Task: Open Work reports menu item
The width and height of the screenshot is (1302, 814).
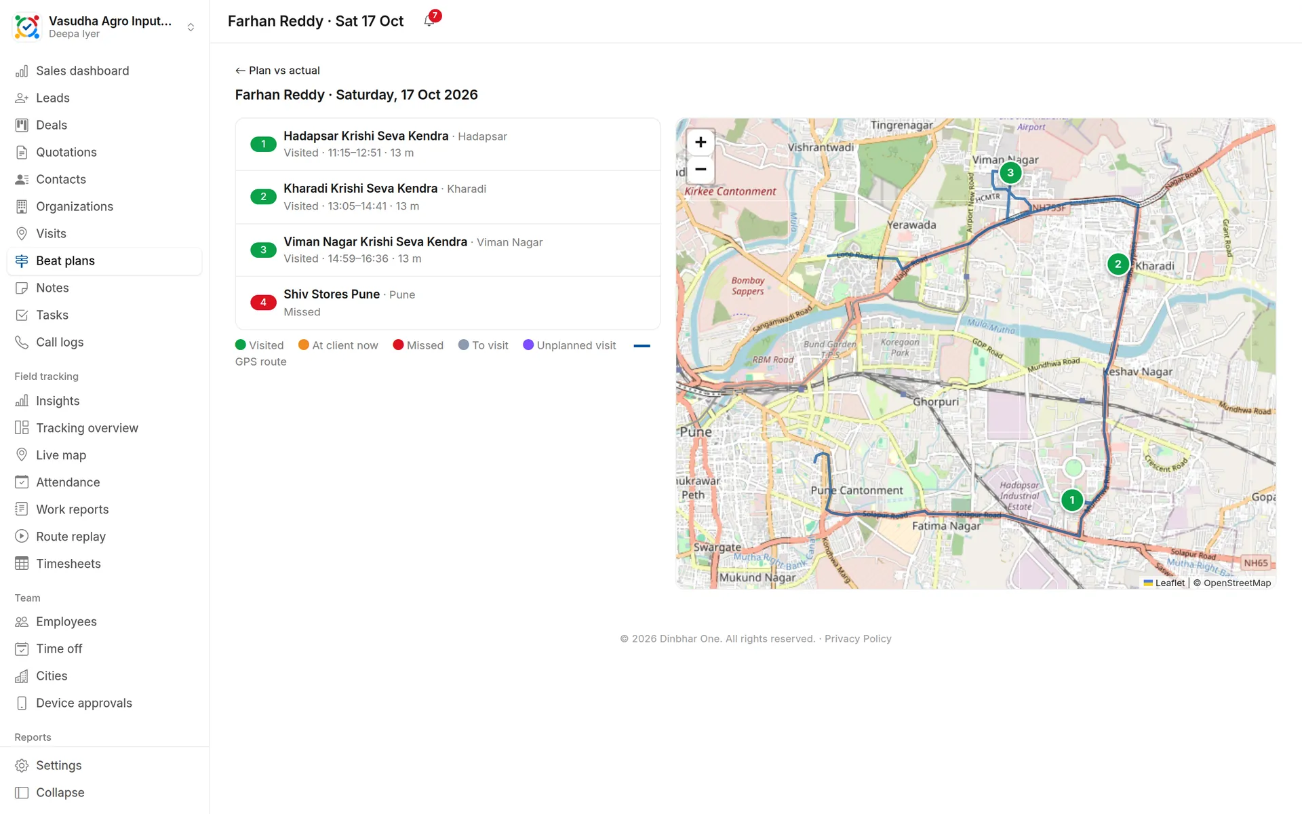Action: (104, 509)
